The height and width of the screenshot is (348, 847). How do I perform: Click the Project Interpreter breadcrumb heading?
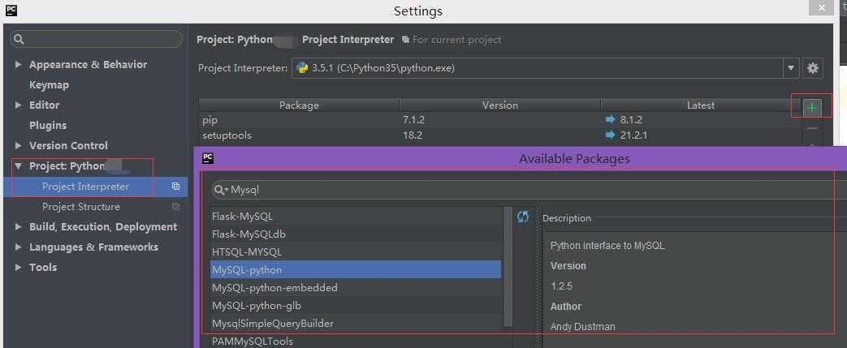click(348, 40)
